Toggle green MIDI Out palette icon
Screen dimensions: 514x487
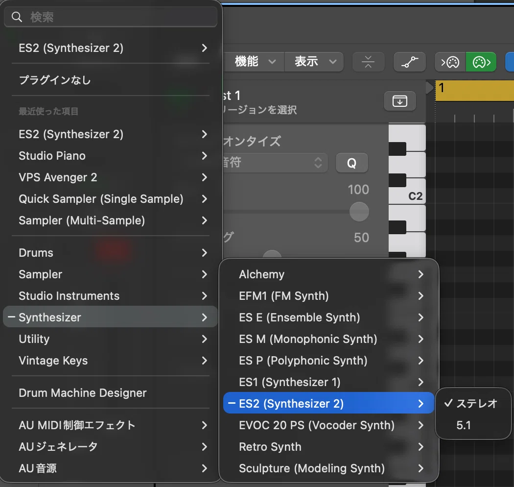[481, 62]
